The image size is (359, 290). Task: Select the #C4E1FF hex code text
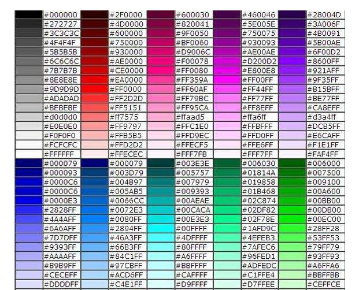click(x=126, y=284)
